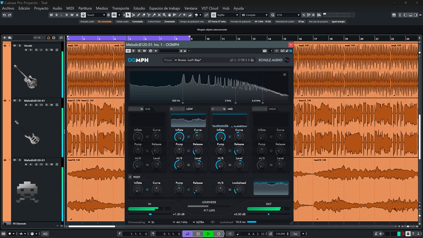Open the OOMPH preset folder icon

click(252, 60)
